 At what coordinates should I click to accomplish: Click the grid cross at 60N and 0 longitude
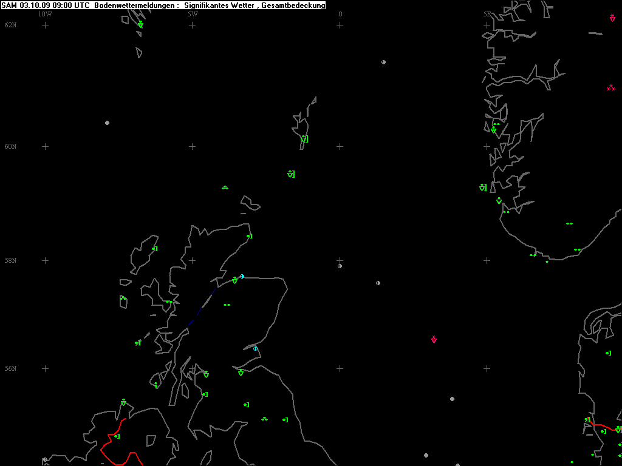pos(340,146)
